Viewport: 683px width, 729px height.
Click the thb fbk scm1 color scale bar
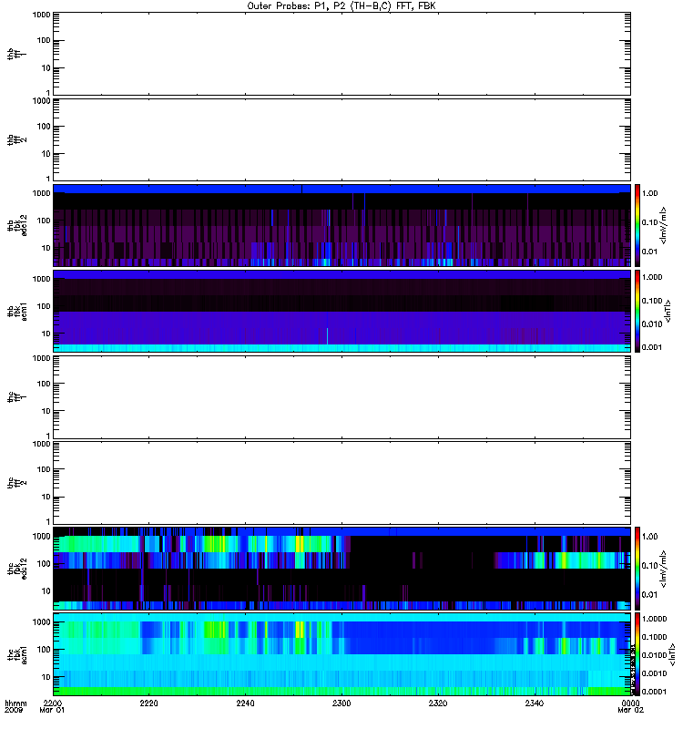pos(637,311)
